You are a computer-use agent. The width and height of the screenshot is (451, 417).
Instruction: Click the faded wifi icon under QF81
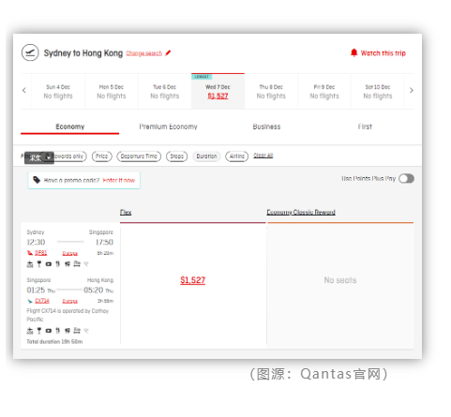pyautogui.click(x=86, y=264)
